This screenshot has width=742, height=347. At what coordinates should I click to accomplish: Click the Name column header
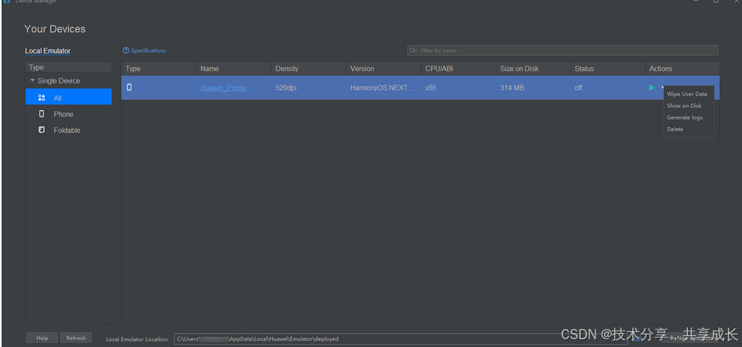233,69
